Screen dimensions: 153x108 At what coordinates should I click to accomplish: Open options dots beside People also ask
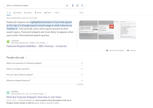pos(27,57)
